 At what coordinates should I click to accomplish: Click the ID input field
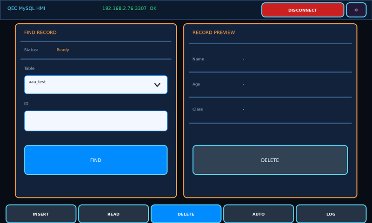click(96, 121)
